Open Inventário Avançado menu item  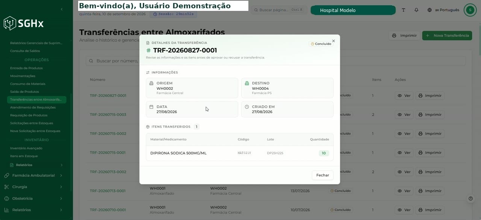26,148
